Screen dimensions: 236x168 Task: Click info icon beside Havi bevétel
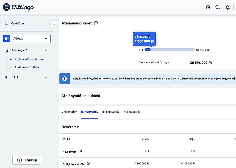point(80,151)
